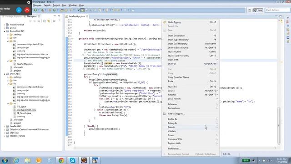The height and width of the screenshot is (164, 291).
Task: Toggle Link with Editor in Navigator toolbar
Action: [49, 21]
